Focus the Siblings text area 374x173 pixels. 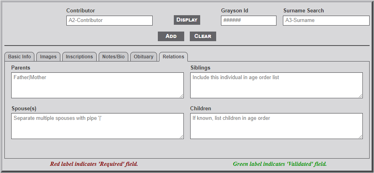pos(276,85)
